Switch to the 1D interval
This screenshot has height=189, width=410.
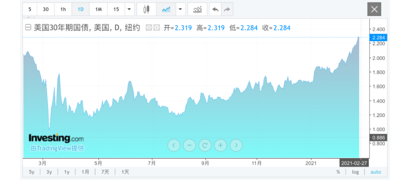[x=80, y=9]
